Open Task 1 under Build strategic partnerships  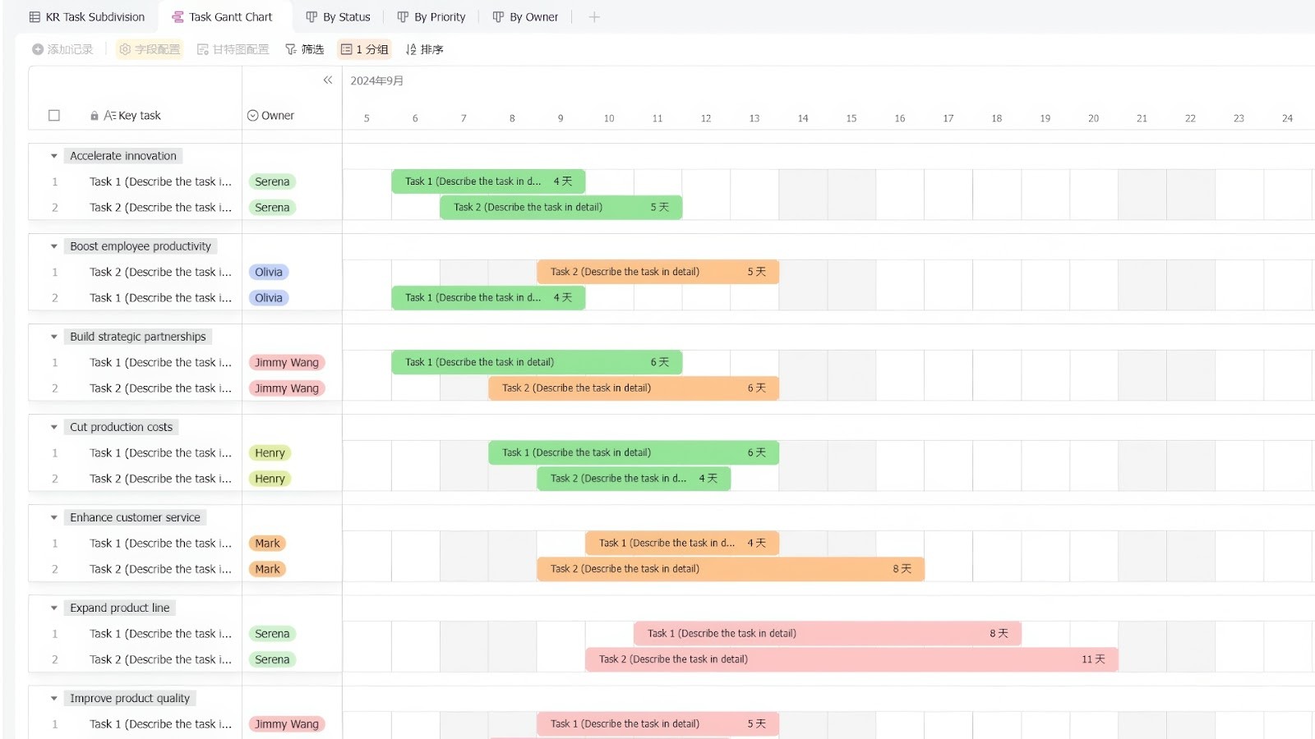point(160,362)
